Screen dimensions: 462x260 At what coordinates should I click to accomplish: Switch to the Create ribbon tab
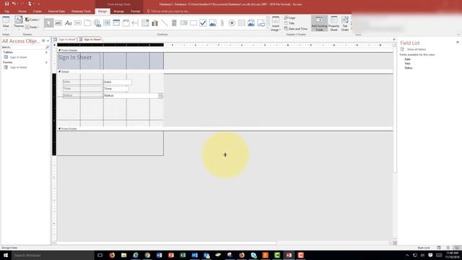(37, 12)
